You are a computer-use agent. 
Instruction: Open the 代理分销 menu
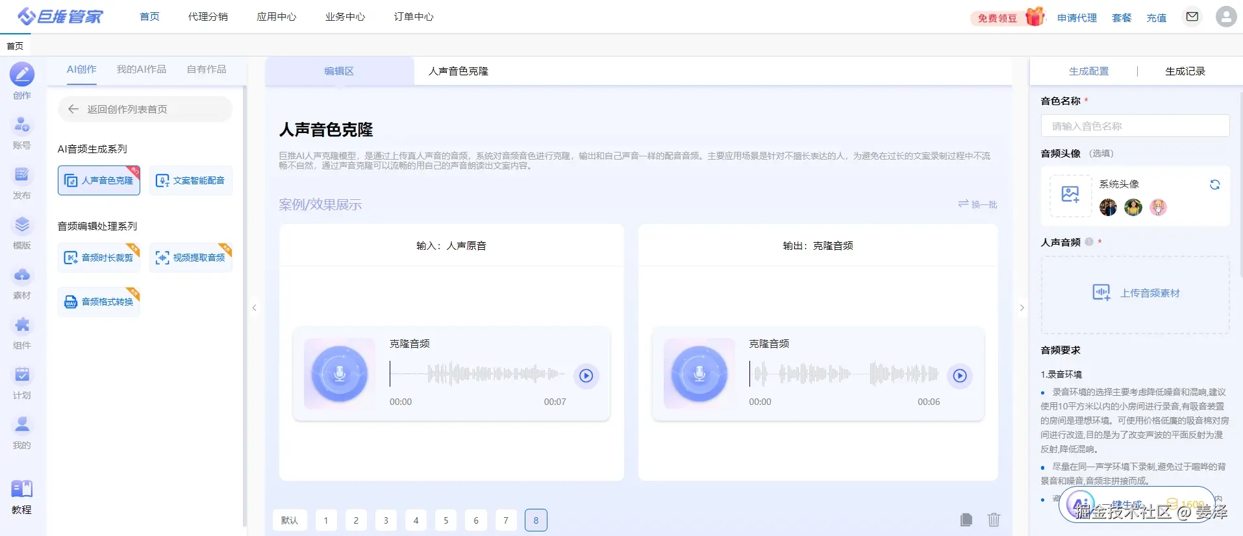pos(208,16)
